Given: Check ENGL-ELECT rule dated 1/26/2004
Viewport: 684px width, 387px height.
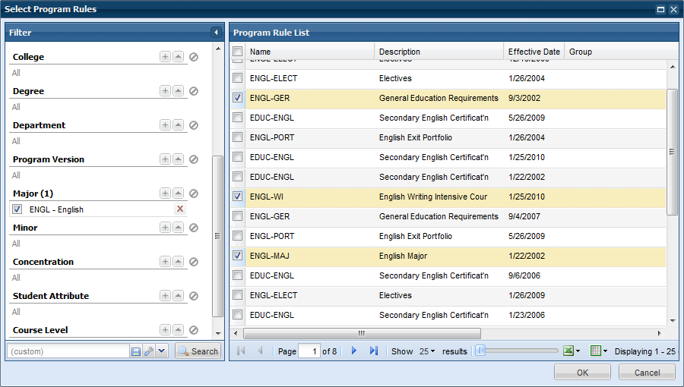Looking at the screenshot, I should point(237,78).
